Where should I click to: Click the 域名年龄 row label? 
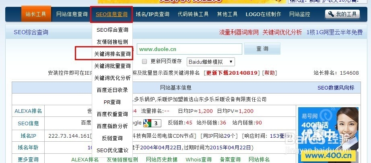[28, 148]
